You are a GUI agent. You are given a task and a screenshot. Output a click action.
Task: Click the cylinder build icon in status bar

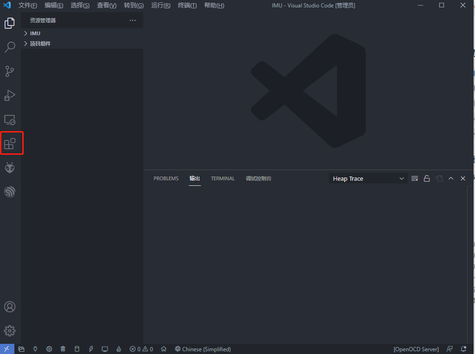(x=77, y=349)
